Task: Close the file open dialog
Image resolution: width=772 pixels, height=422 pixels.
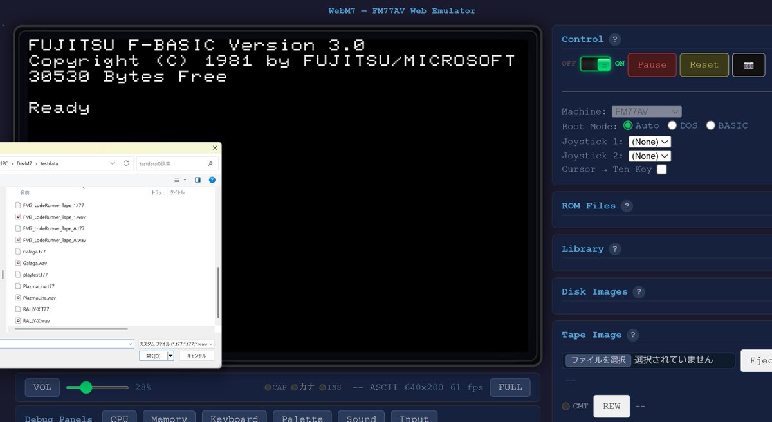Action: (214, 148)
